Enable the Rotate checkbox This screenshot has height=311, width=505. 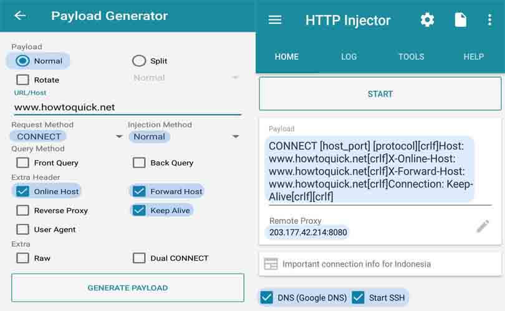point(23,80)
